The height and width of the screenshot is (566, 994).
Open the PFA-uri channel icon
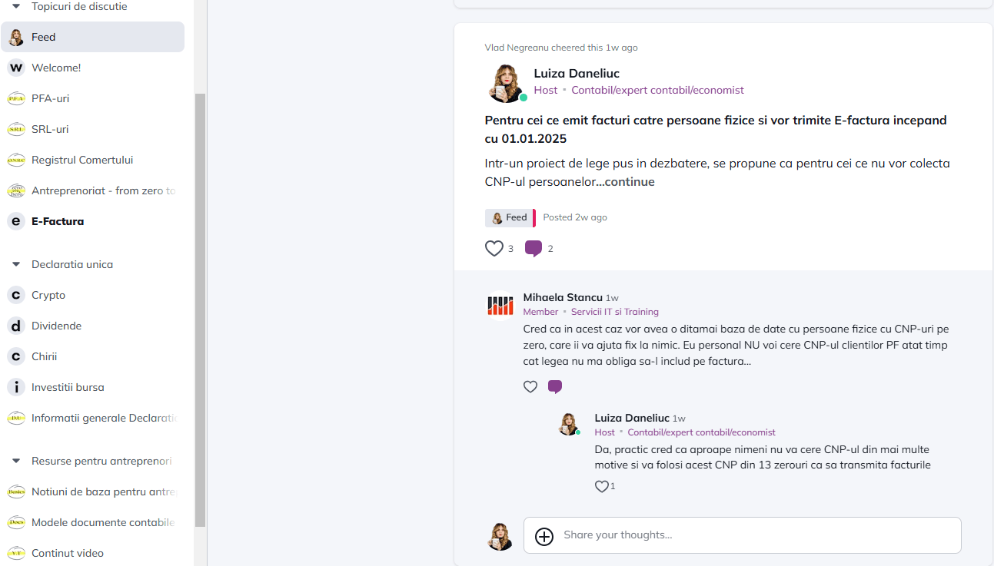click(15, 98)
